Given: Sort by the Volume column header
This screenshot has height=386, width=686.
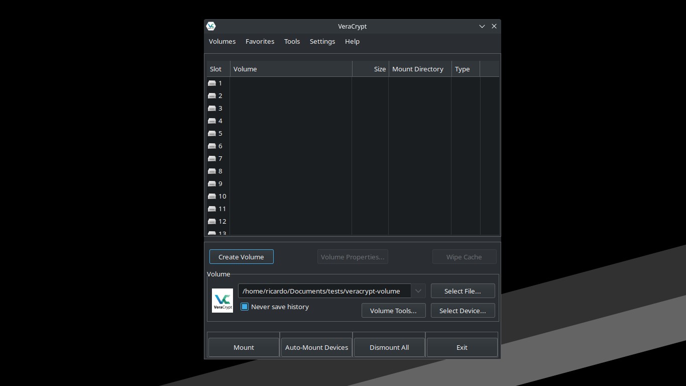Looking at the screenshot, I should tap(291, 69).
